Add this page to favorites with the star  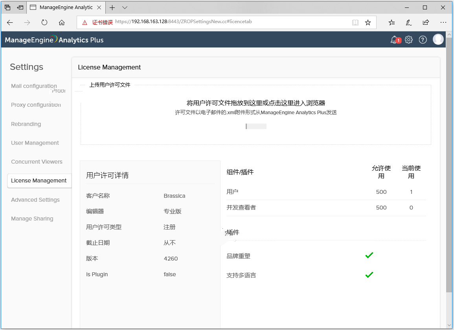368,22
